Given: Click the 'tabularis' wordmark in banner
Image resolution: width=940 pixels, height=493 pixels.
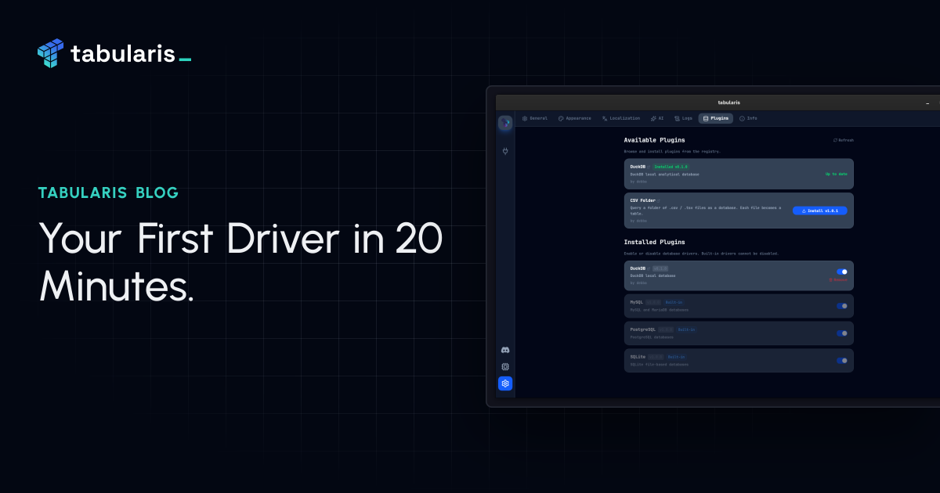Looking at the screenshot, I should 122,53.
